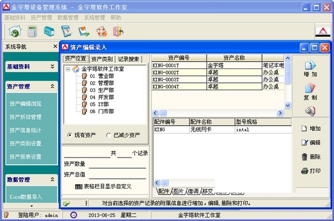Screen dimensions: 334x221
Task: Click the home globe toolbar icon
Action: pos(15,31)
